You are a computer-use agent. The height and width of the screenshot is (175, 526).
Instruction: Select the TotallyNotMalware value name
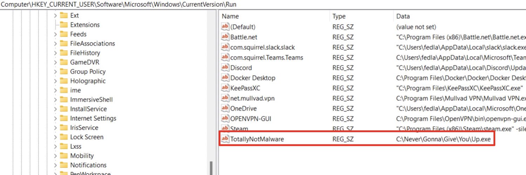coord(257,139)
